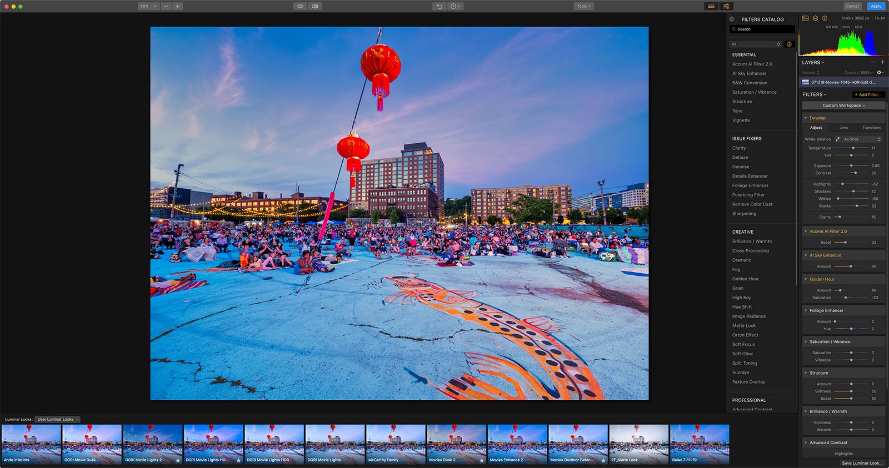Toggle quick preview eye icon
The width and height of the screenshot is (889, 468).
(x=300, y=6)
